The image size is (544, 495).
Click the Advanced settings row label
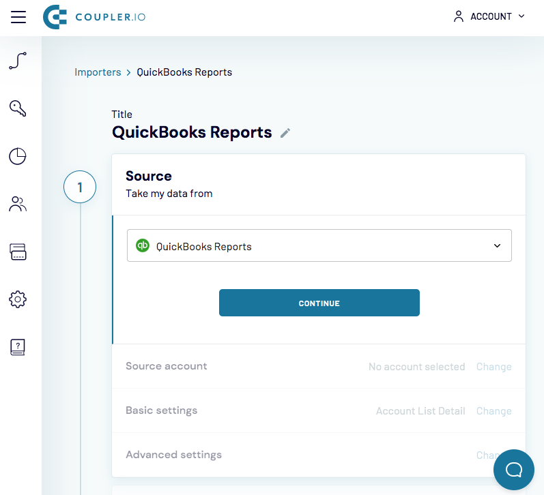pyautogui.click(x=174, y=455)
